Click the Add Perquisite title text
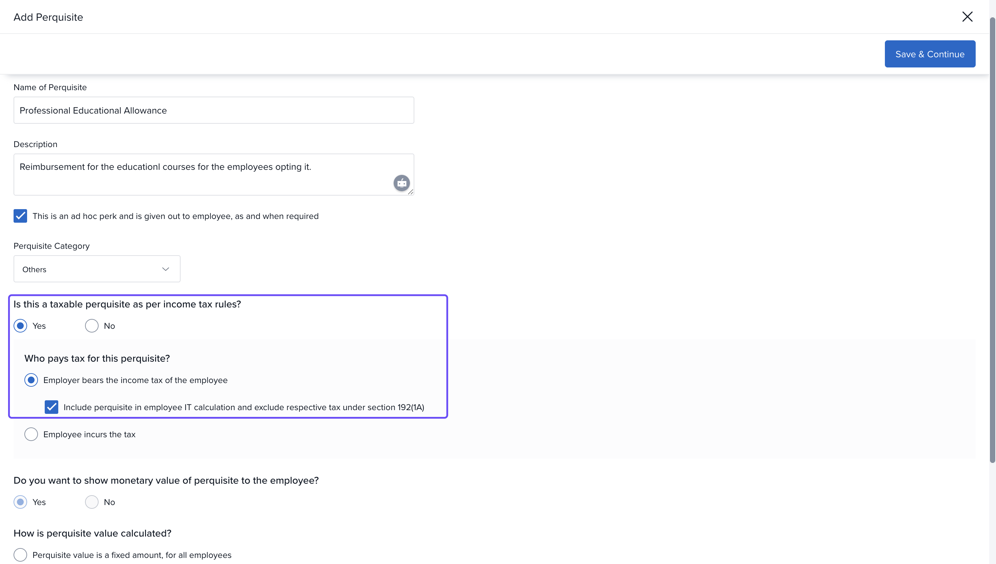Screen dimensions: 996x564 pos(48,17)
